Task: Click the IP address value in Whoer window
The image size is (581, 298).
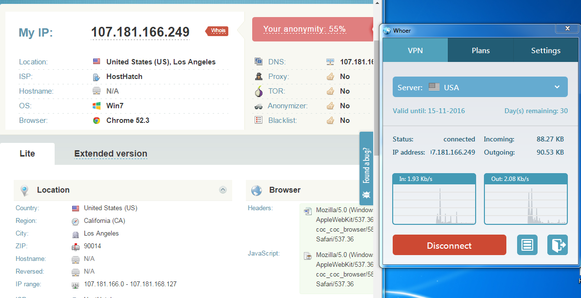Action: [x=453, y=152]
